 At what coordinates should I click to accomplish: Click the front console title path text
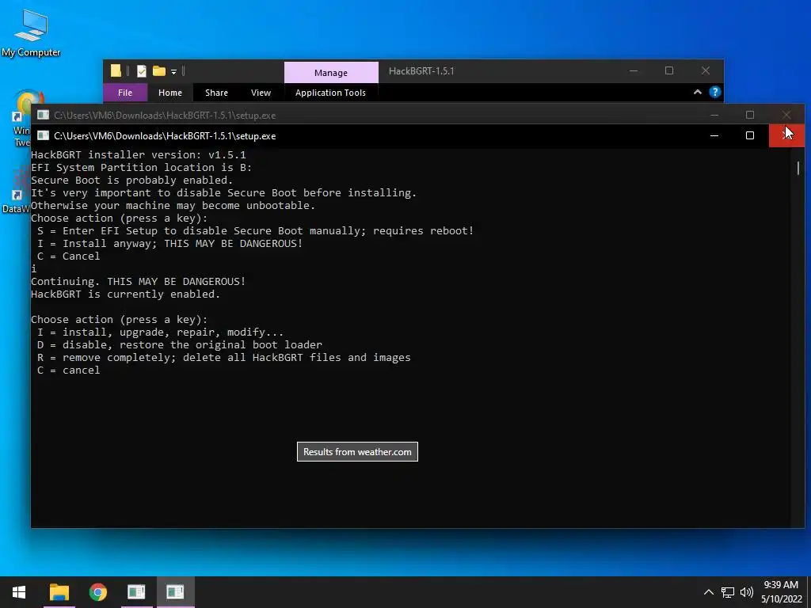[165, 136]
